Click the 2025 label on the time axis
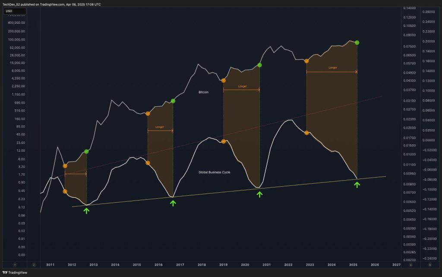442x277 pixels. [x=353, y=265]
